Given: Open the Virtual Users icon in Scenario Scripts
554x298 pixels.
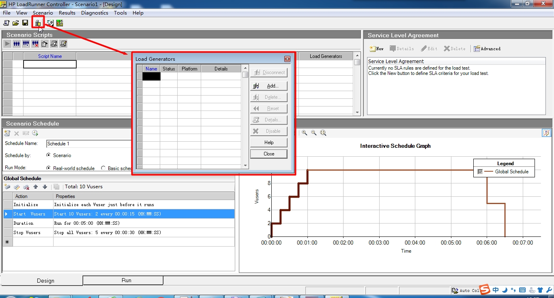Looking at the screenshot, I should tap(17, 44).
